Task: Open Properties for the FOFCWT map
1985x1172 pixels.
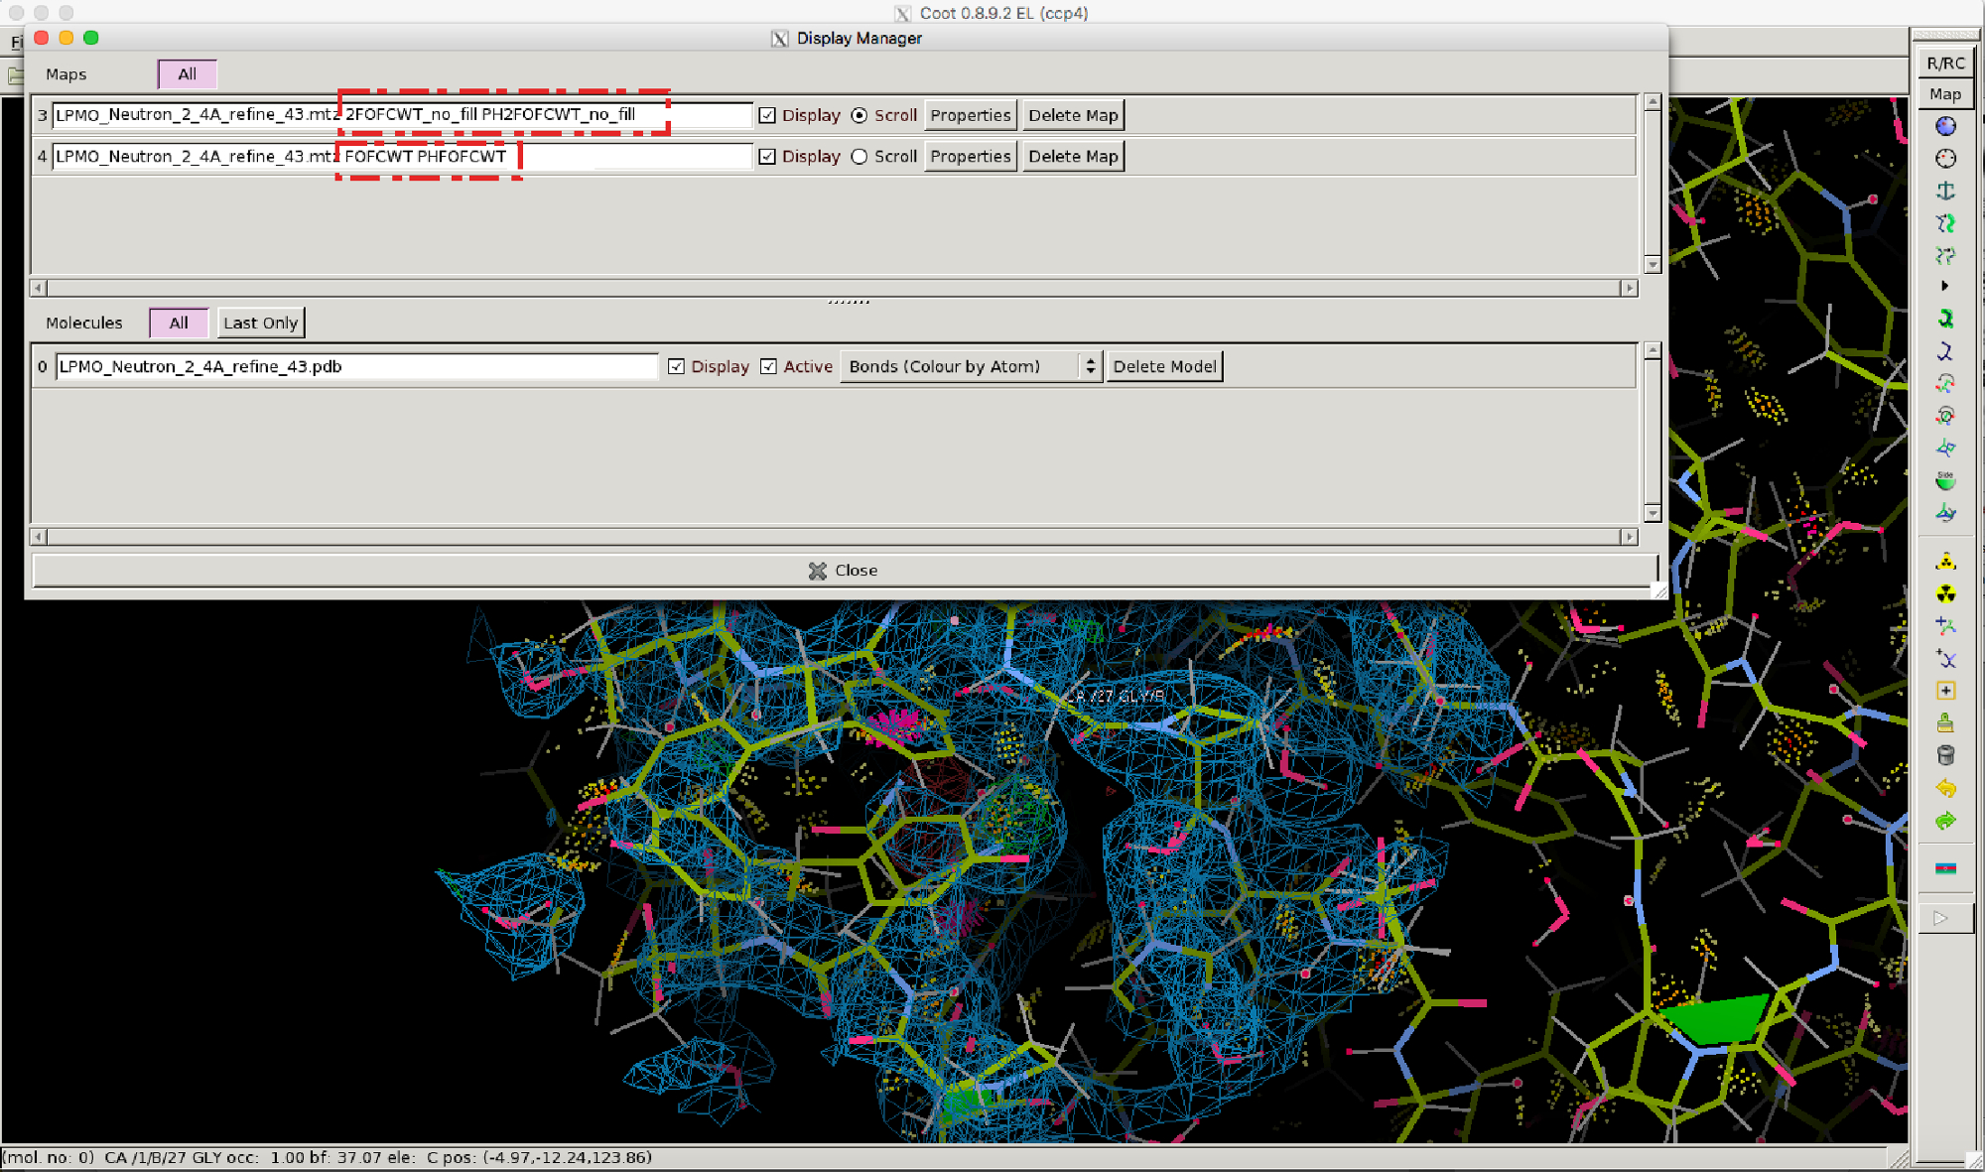Action: click(970, 157)
